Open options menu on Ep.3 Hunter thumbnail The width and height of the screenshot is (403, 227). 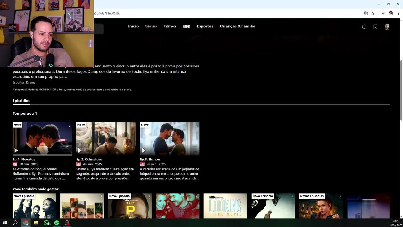tap(196, 125)
